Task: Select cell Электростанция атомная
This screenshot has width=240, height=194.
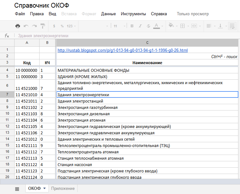Action: click(x=148, y=120)
